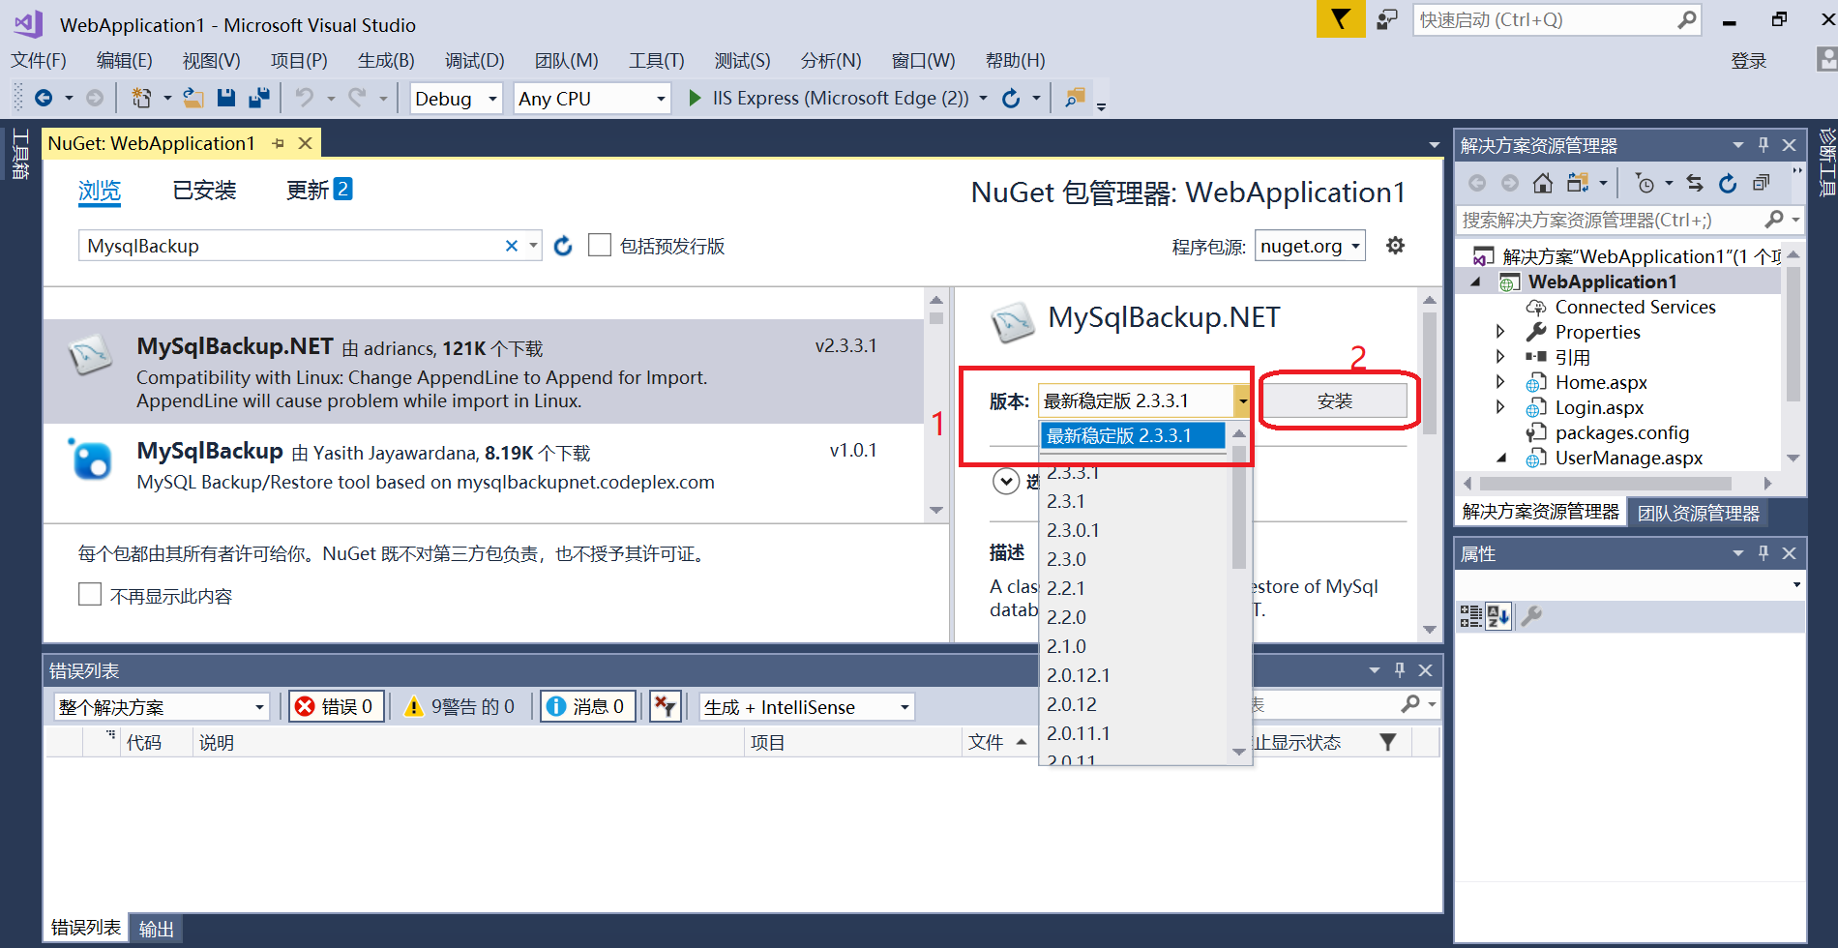This screenshot has height=948, width=1838.
Task: Click the Collapse All icon in Solution Explorer
Action: click(x=1761, y=183)
